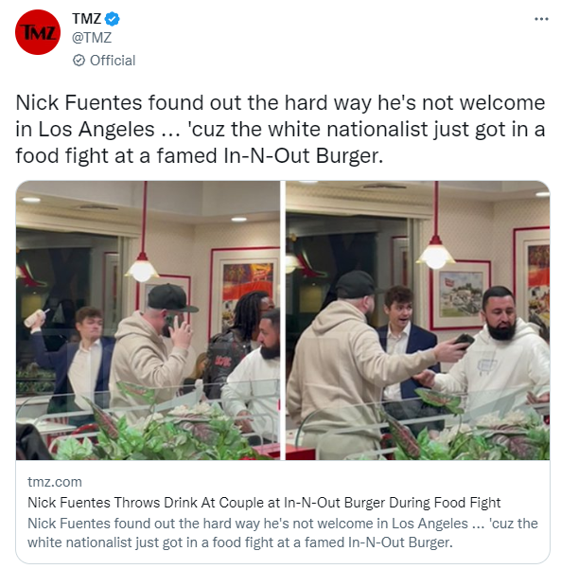Open headline 'Nick Fuentes Throws Drink At Couple'
Image resolution: width=561 pixels, height=569 pixels.
pos(264,503)
